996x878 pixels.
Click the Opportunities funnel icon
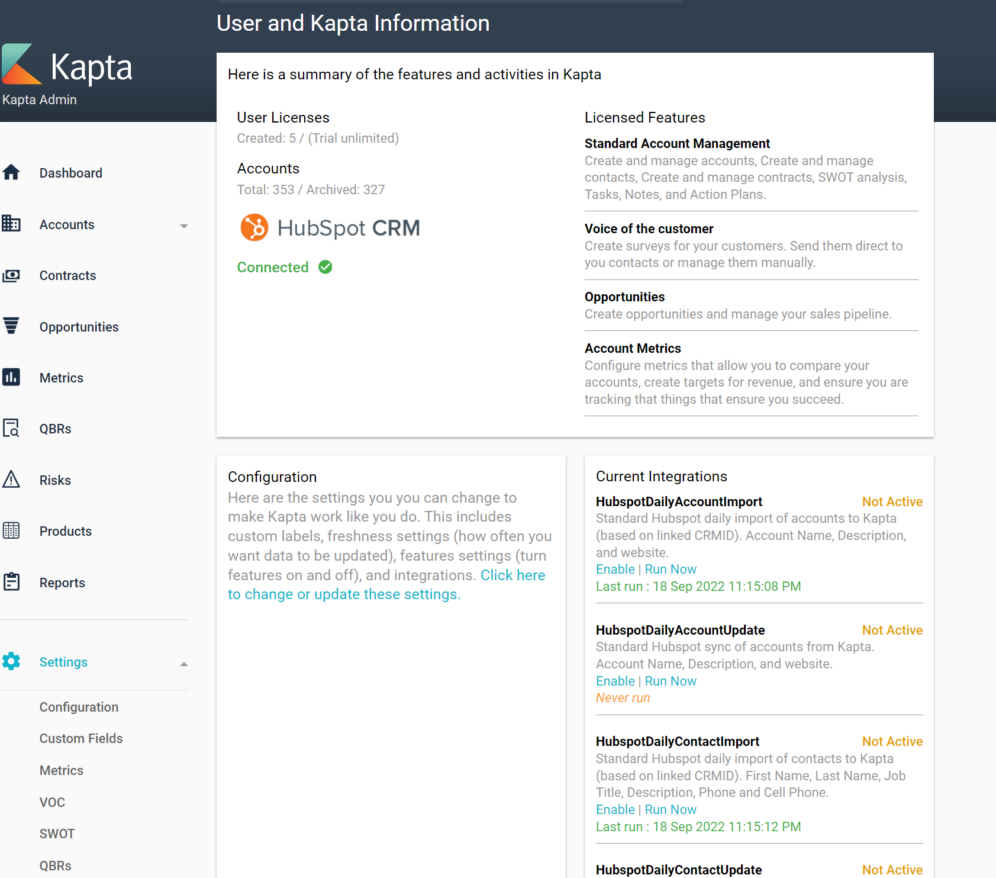point(11,326)
